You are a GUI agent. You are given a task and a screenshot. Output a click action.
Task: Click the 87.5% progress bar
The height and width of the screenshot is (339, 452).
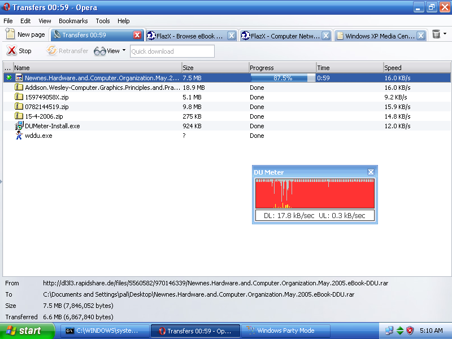(283, 78)
